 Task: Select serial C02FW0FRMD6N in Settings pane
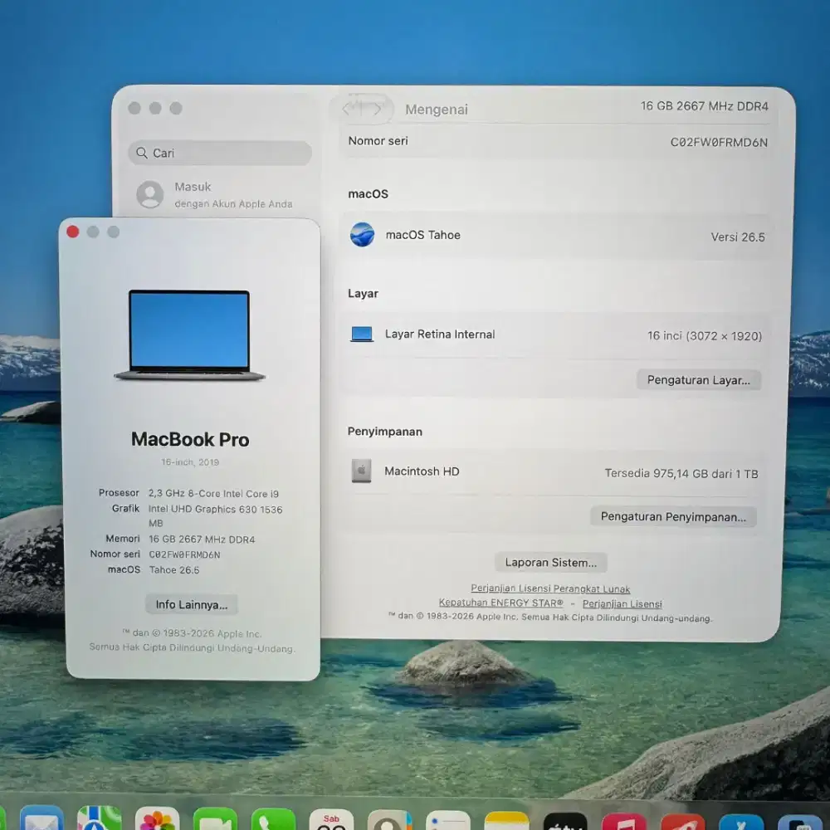click(719, 143)
